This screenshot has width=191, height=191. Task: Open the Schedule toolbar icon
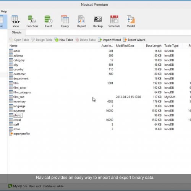[x=114, y=21]
